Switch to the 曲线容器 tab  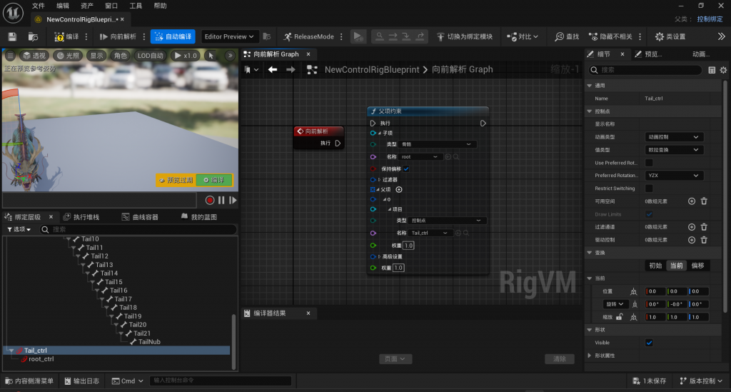140,217
